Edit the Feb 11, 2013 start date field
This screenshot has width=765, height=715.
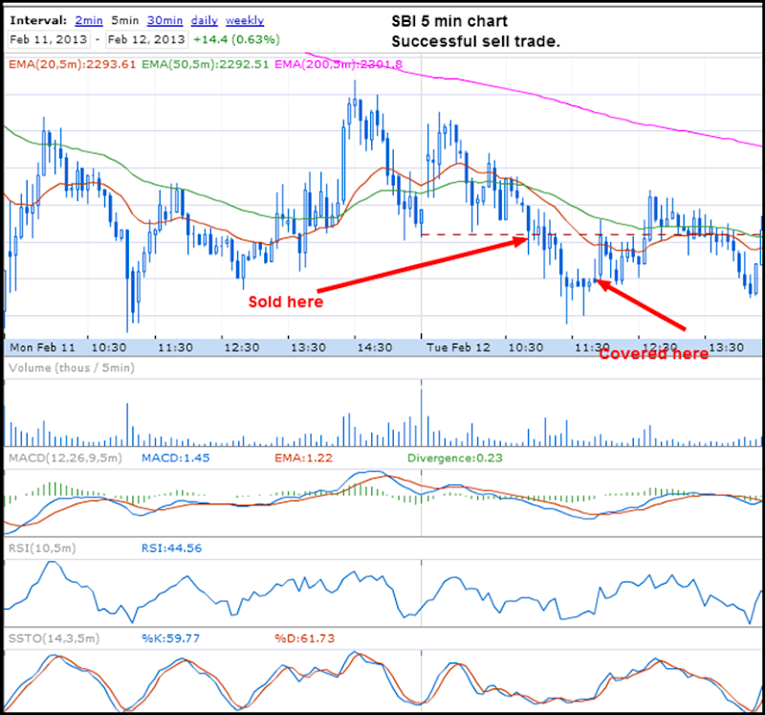(49, 39)
